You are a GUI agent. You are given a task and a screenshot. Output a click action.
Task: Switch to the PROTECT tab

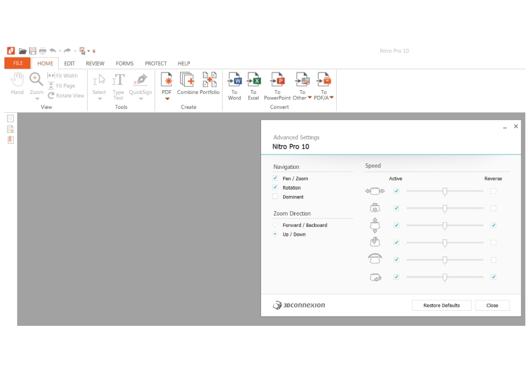point(156,63)
